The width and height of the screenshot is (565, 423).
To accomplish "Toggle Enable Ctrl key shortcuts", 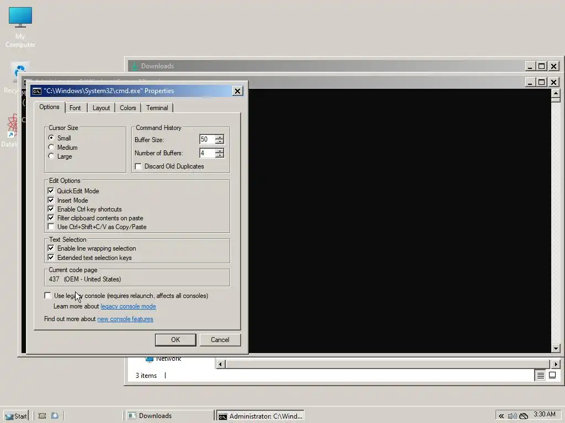I will [51, 209].
